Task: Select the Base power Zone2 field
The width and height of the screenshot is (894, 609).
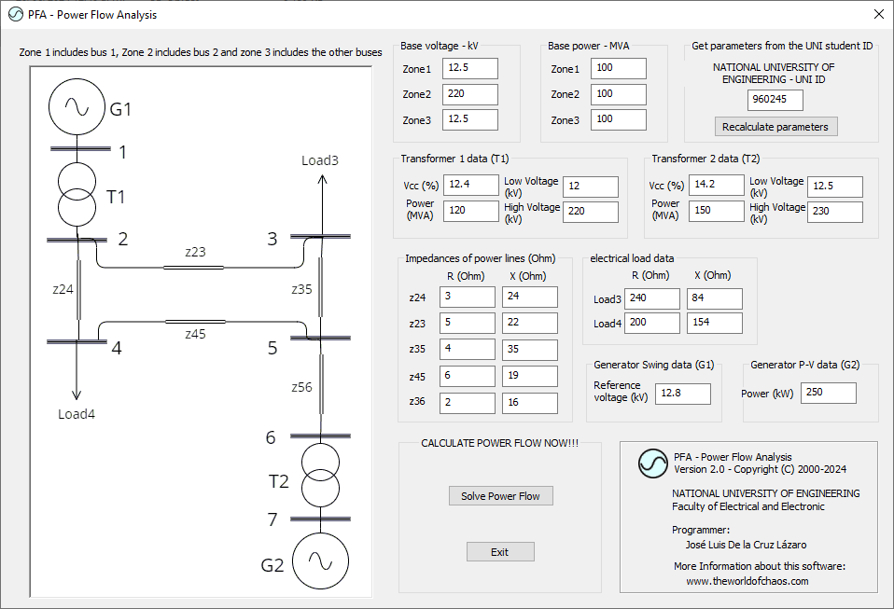Action: [x=619, y=94]
